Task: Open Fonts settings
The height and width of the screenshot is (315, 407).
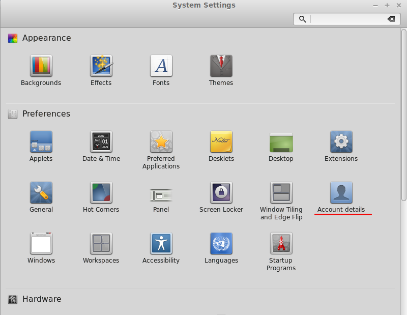Action: pyautogui.click(x=161, y=66)
